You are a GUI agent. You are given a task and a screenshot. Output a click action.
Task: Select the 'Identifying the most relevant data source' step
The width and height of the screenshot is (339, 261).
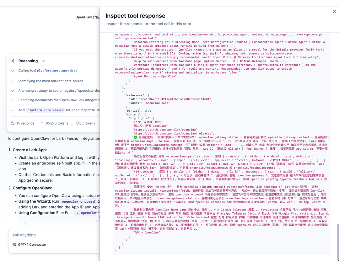pos(51,81)
